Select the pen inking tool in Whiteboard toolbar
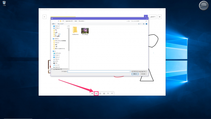 (x=92, y=94)
